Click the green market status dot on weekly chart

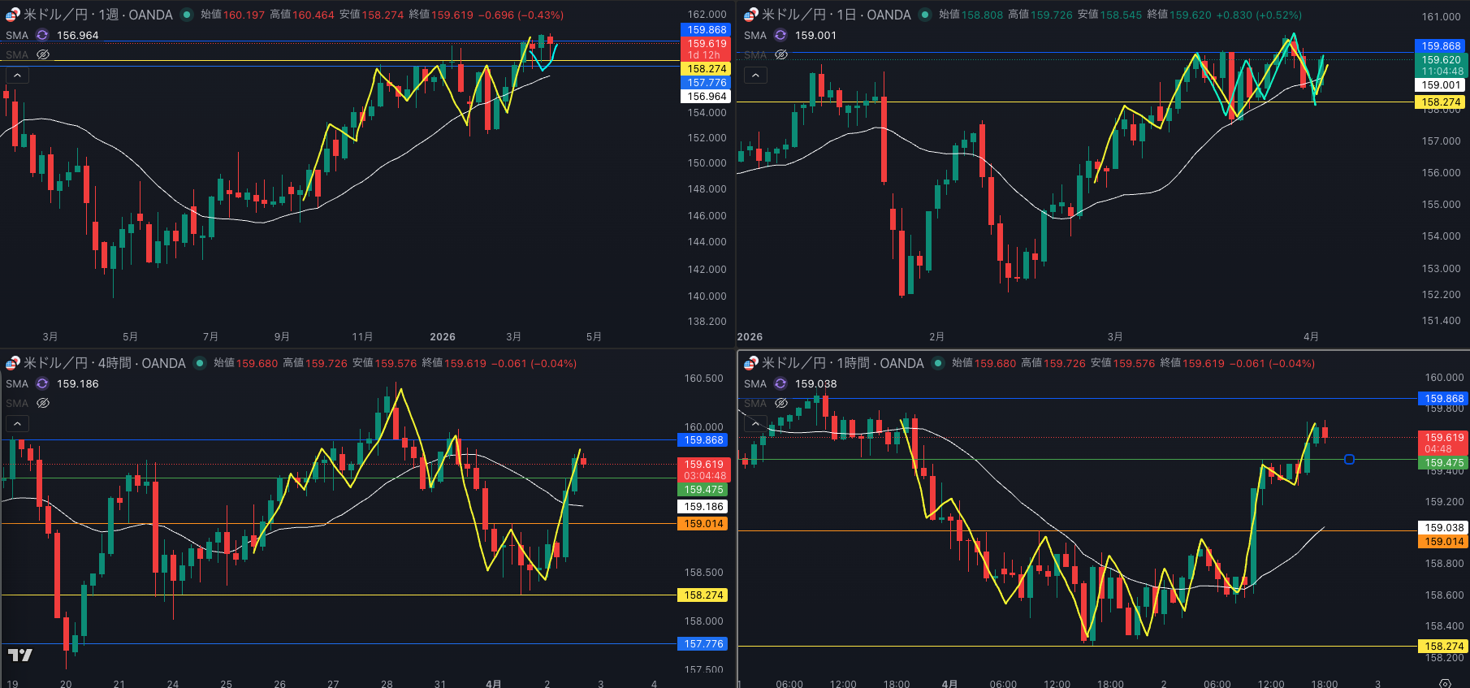187,15
